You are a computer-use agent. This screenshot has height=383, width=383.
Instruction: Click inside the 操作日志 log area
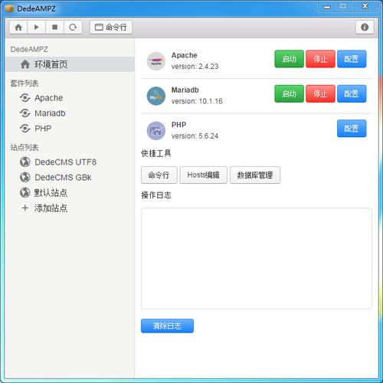(257, 258)
